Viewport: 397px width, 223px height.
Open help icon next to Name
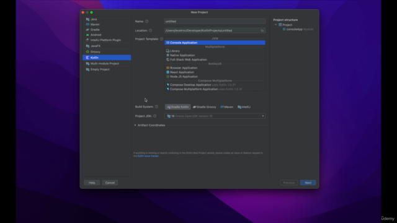146,22
